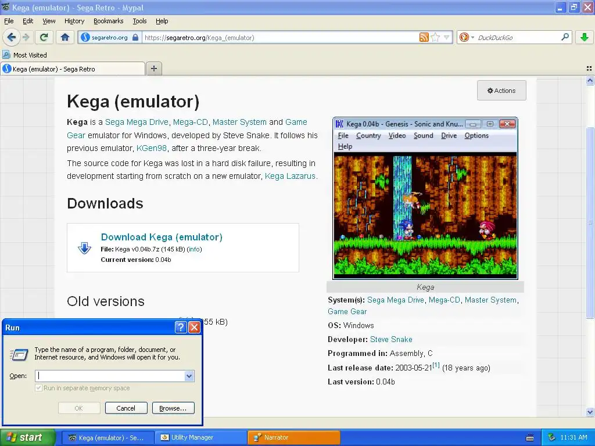Click the Run dialog help question mark
Screen dimensions: 595x446
[x=181, y=328]
